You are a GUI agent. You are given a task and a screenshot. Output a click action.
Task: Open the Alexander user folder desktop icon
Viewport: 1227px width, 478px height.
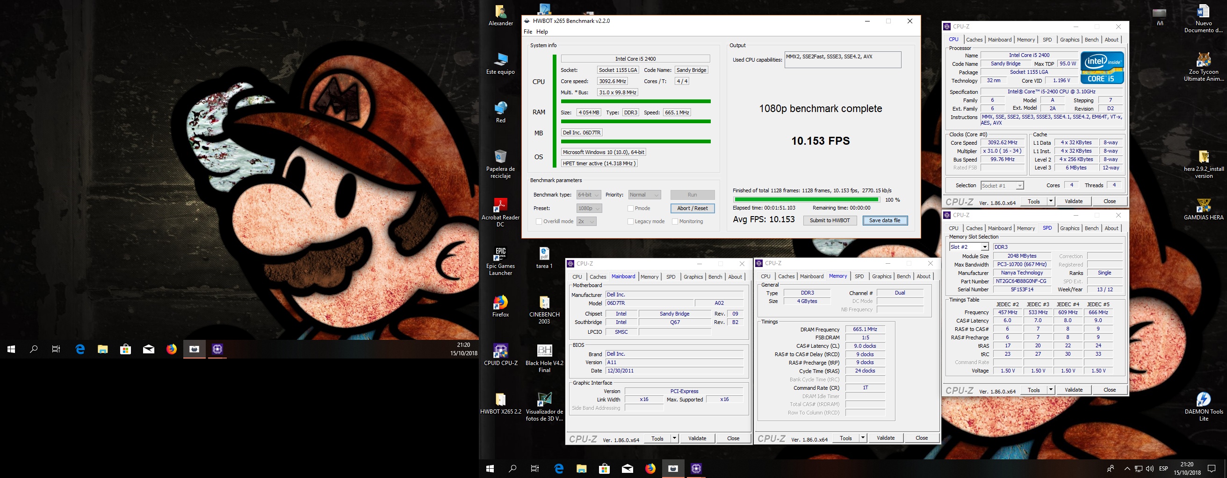pyautogui.click(x=501, y=16)
